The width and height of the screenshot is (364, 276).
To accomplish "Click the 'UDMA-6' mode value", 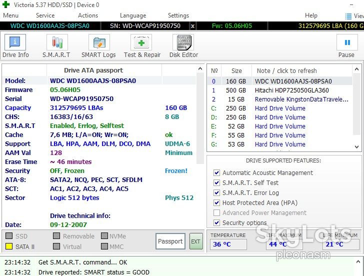I will pos(177,144).
